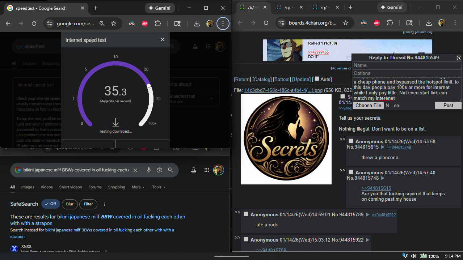Tick the checkbox for post No.944815789
Screen dimensions: 463x260
tap(246, 214)
